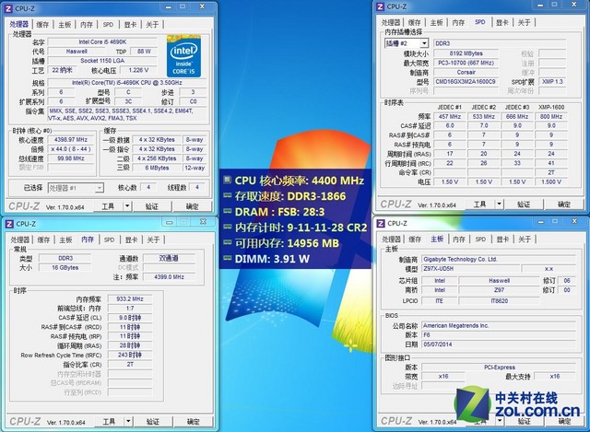The image size is (590, 432).
Task: Select the 88 W TDP value
Action: [144, 52]
